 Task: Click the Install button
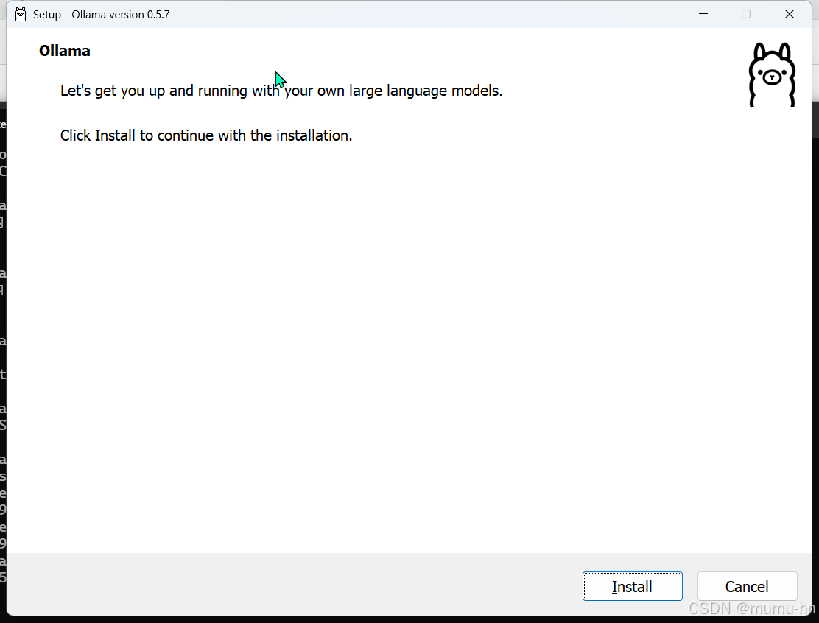(x=632, y=586)
